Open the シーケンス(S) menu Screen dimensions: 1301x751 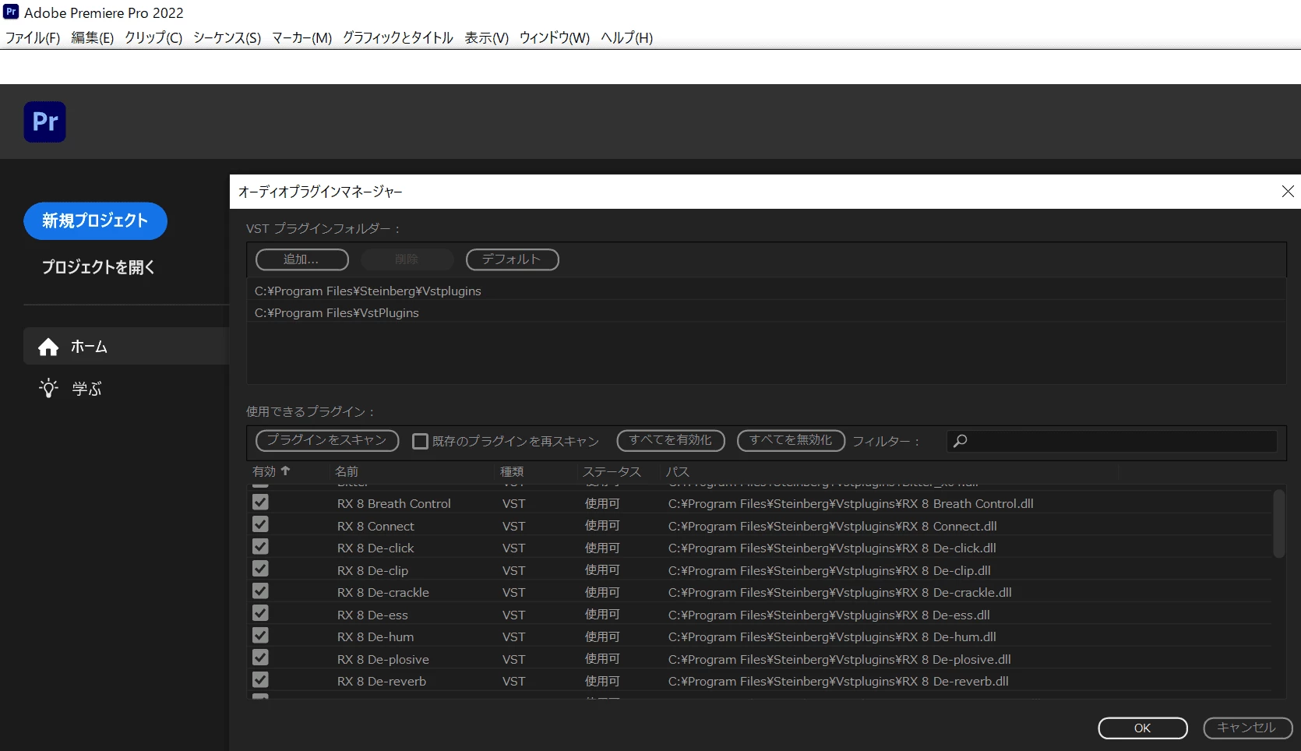click(x=227, y=37)
